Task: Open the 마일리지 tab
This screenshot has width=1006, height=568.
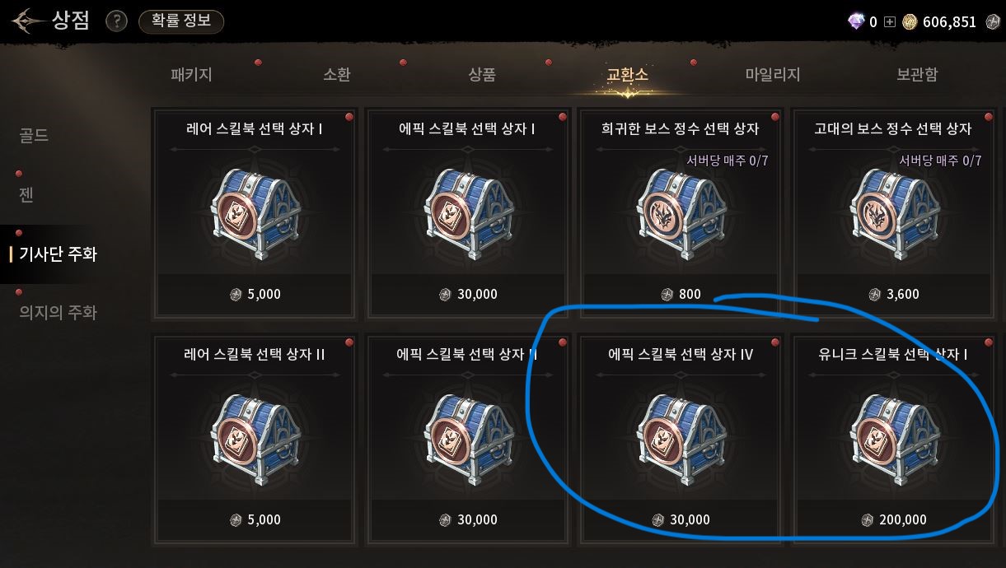Action: pos(773,74)
